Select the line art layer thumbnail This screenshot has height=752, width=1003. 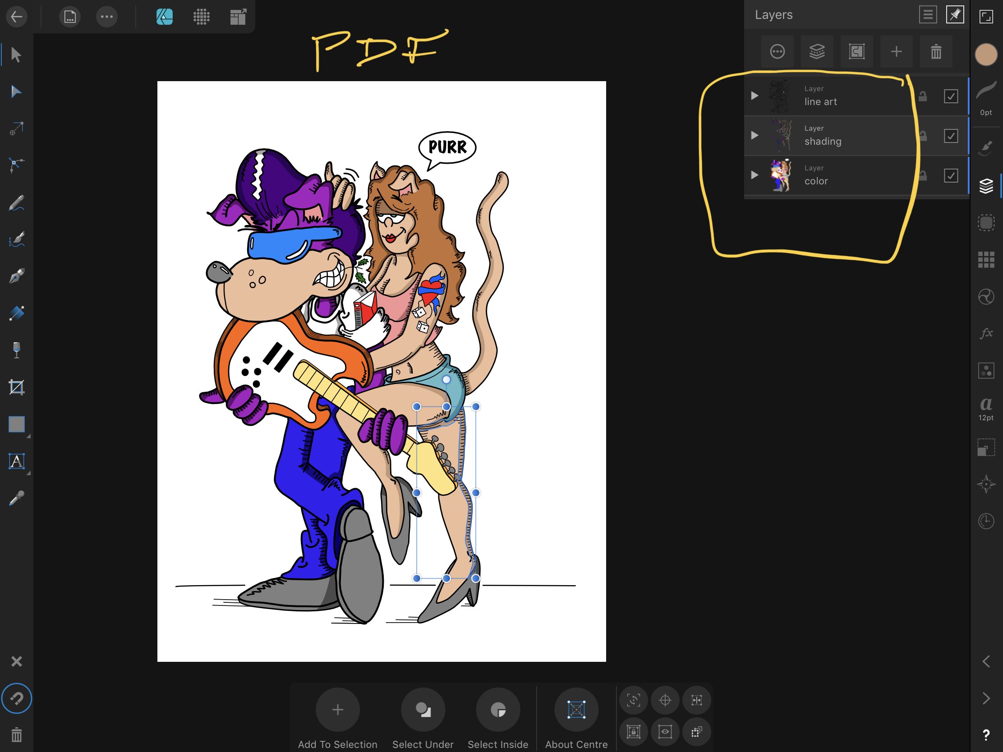[781, 96]
